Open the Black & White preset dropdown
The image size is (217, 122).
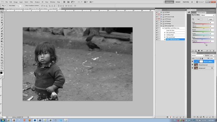coord(208,15)
